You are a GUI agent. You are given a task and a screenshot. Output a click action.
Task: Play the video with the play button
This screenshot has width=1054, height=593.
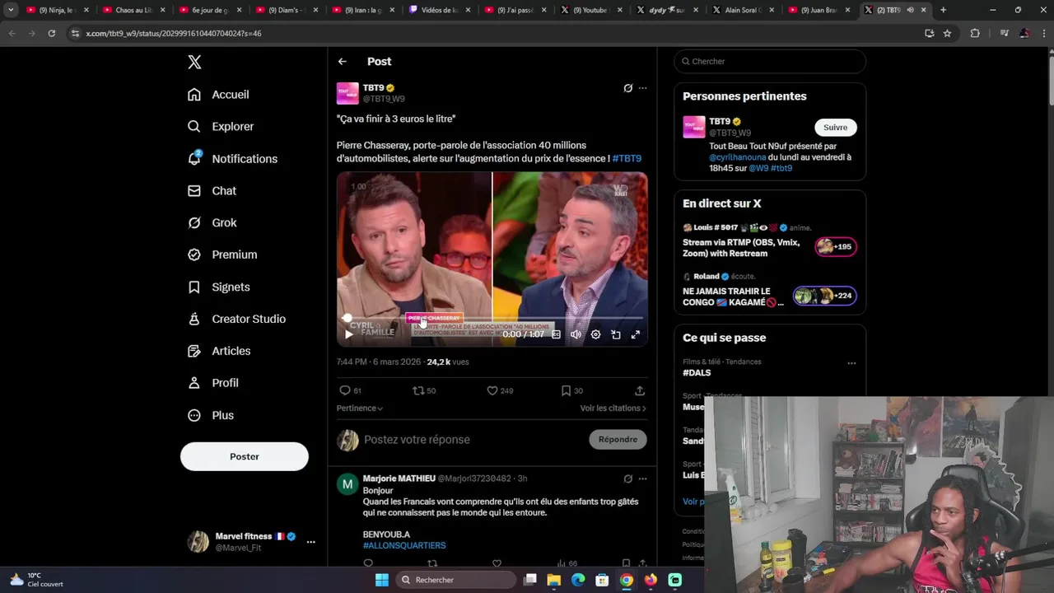pyautogui.click(x=349, y=334)
